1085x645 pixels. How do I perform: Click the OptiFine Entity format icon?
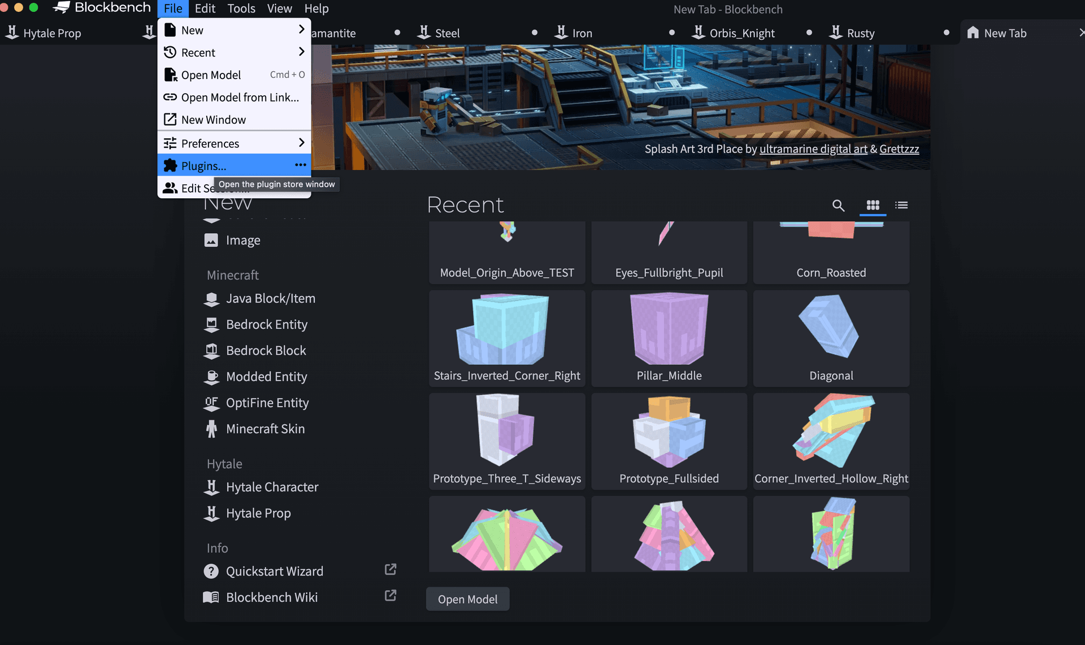click(x=211, y=403)
